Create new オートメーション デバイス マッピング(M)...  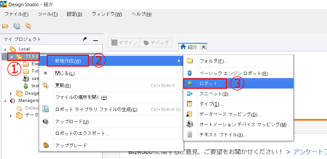point(238,125)
